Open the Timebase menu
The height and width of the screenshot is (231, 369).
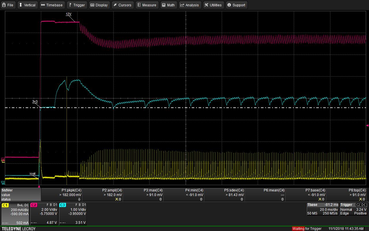tap(52, 5)
